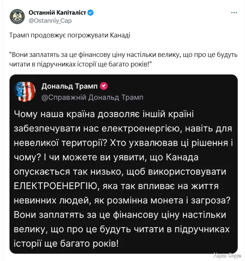The width and height of the screenshot is (245, 261).
Task: Click the text 'Трамп продовжує погрожувати Канаді'
Action: [69, 35]
